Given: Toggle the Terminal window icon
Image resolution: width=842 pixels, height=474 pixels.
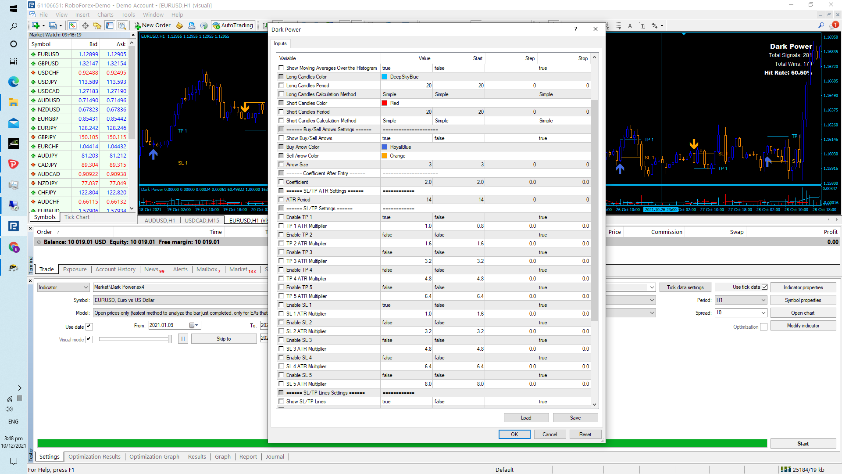Looking at the screenshot, I should 110,25.
